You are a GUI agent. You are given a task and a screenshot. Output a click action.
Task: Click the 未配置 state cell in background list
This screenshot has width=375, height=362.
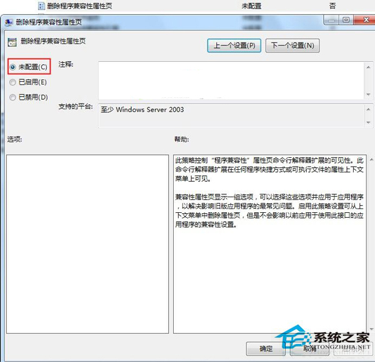tap(251, 6)
